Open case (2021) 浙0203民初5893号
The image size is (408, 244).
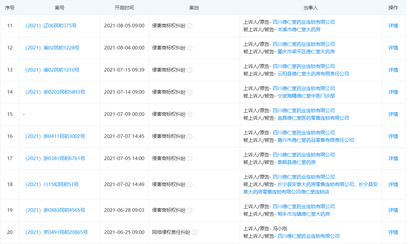coord(55,92)
